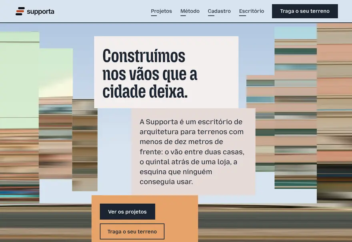The height and width of the screenshot is (242, 352).
Task: Navigate to Escritório in the header
Action: tap(252, 11)
